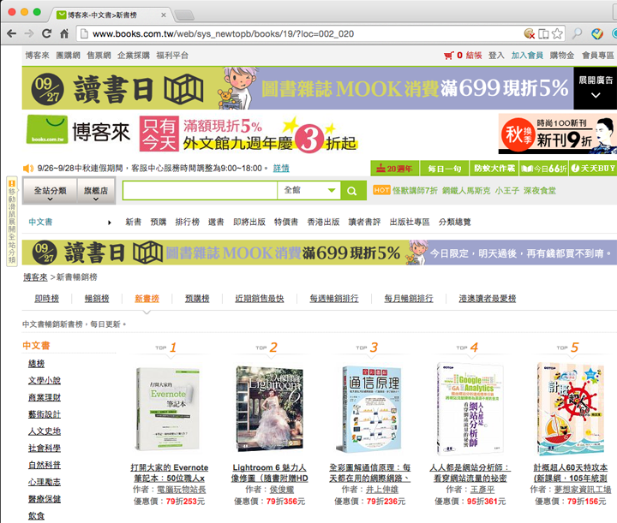
Task: Click the 計概超人 book cover
Action: click(571, 409)
